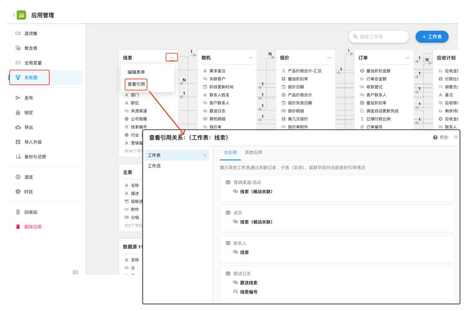Viewport: 467px width, 311px height.
Task: Click the 导入升级 icon
Action: point(18,142)
